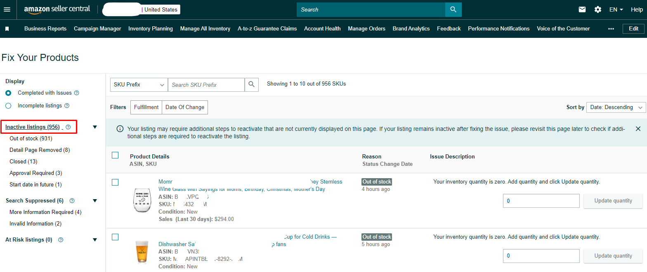Open the Fulfillment filter

coord(146,107)
